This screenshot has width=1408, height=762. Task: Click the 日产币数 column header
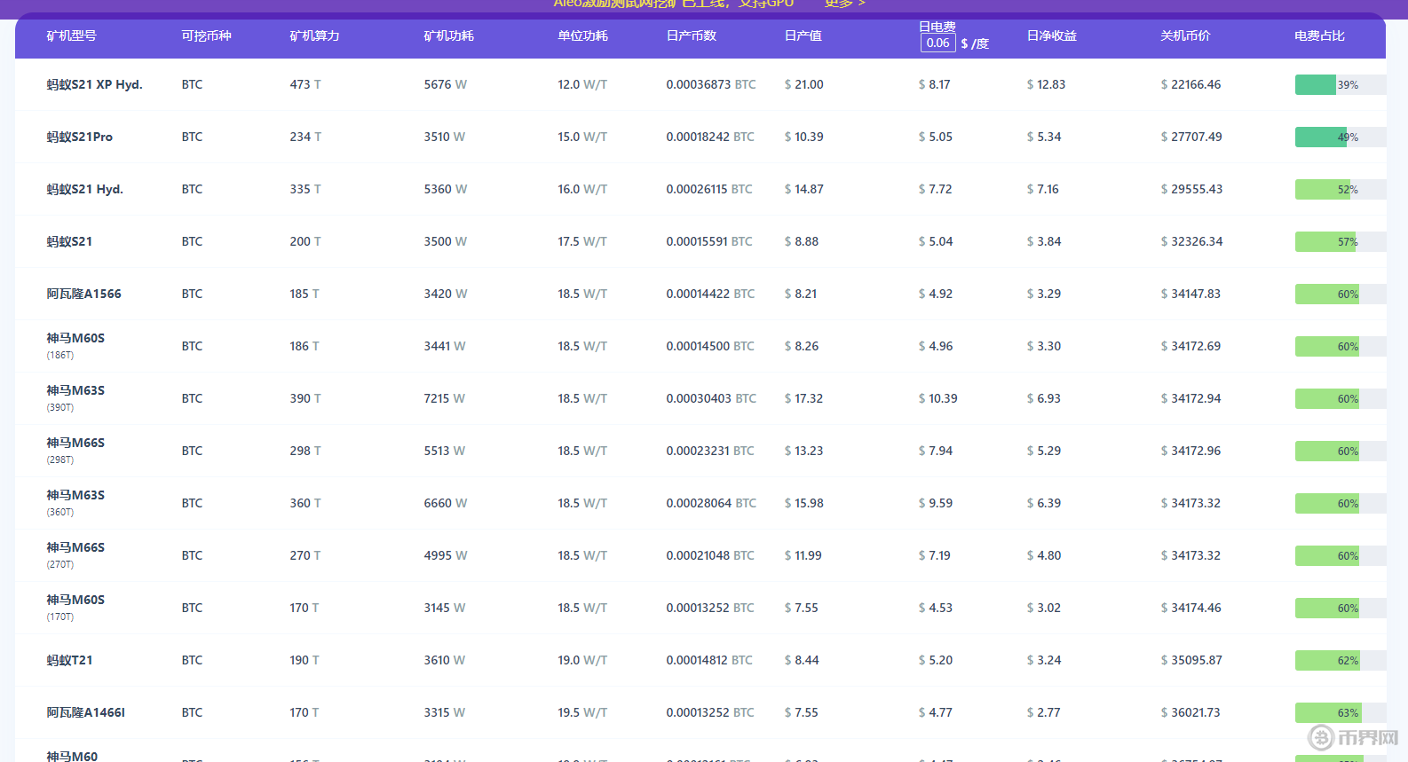(691, 36)
